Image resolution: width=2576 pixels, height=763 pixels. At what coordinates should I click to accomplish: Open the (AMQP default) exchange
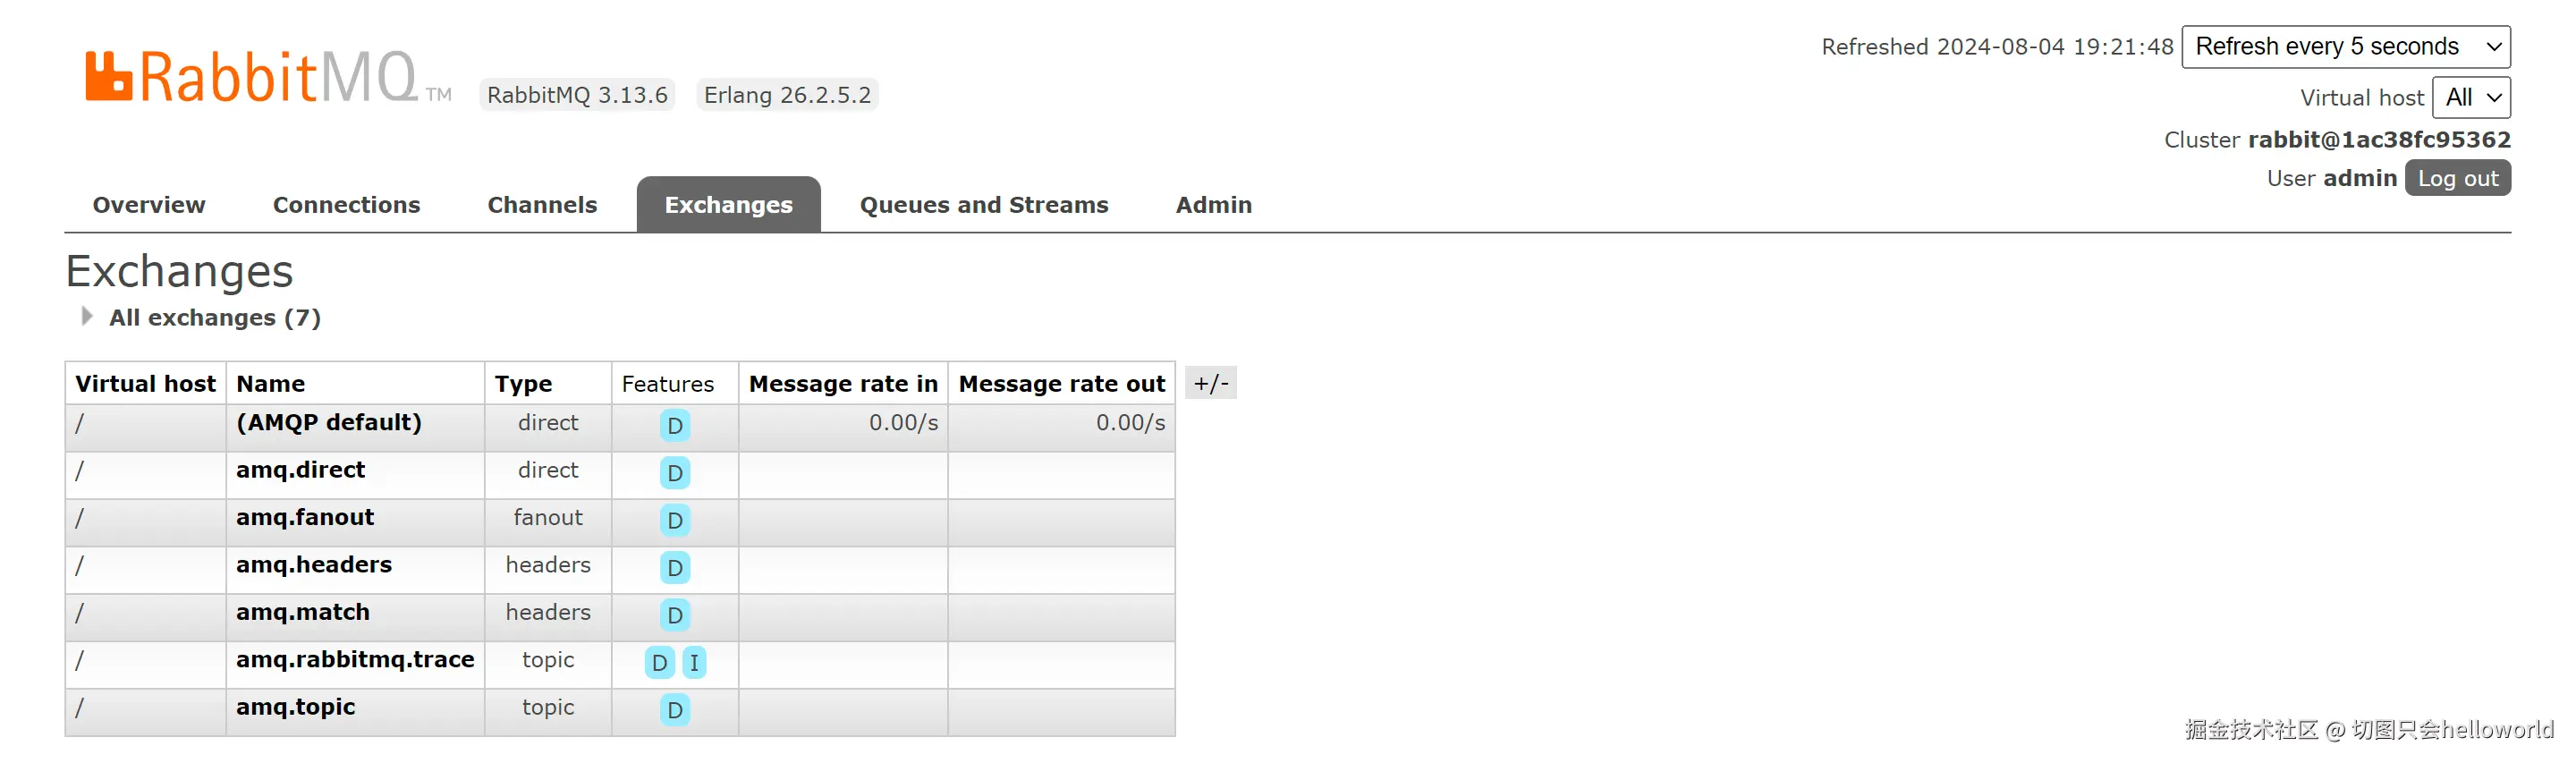pyautogui.click(x=329, y=423)
